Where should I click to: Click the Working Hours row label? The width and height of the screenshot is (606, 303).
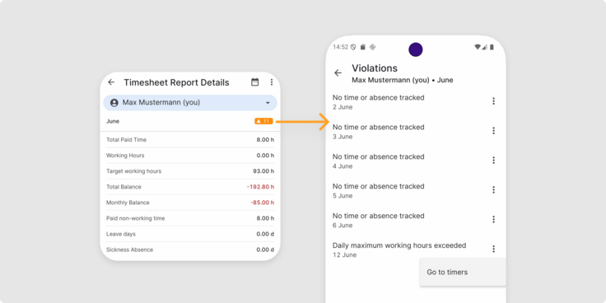[x=125, y=156]
